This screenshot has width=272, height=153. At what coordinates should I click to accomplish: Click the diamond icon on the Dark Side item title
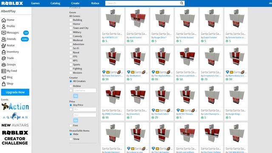[x=153, y=110]
